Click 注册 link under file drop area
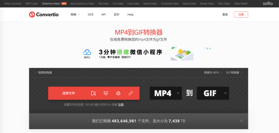Image resolution: width=279 pixels, height=133 pixels. tap(121, 105)
